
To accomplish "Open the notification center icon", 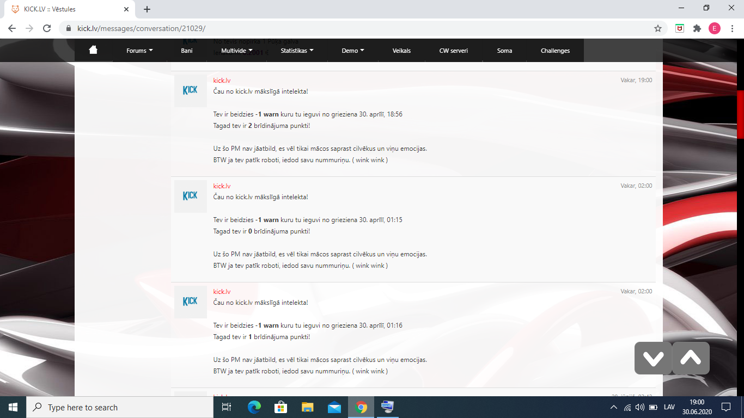I will (726, 407).
